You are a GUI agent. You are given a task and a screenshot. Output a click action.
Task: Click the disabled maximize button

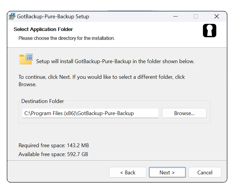pos(196,17)
